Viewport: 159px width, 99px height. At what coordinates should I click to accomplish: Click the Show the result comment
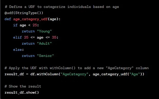pos(23,86)
